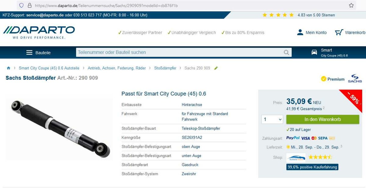Click the 4.83 von 5.00 Sternen text
The height and width of the screenshot is (191, 366).
click(316, 15)
